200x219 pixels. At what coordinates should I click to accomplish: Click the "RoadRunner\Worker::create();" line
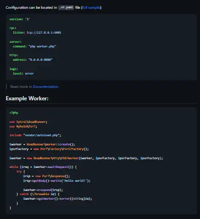[42, 144]
